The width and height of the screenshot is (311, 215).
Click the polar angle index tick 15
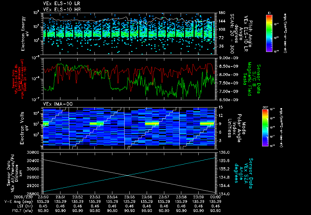tap(220, 107)
